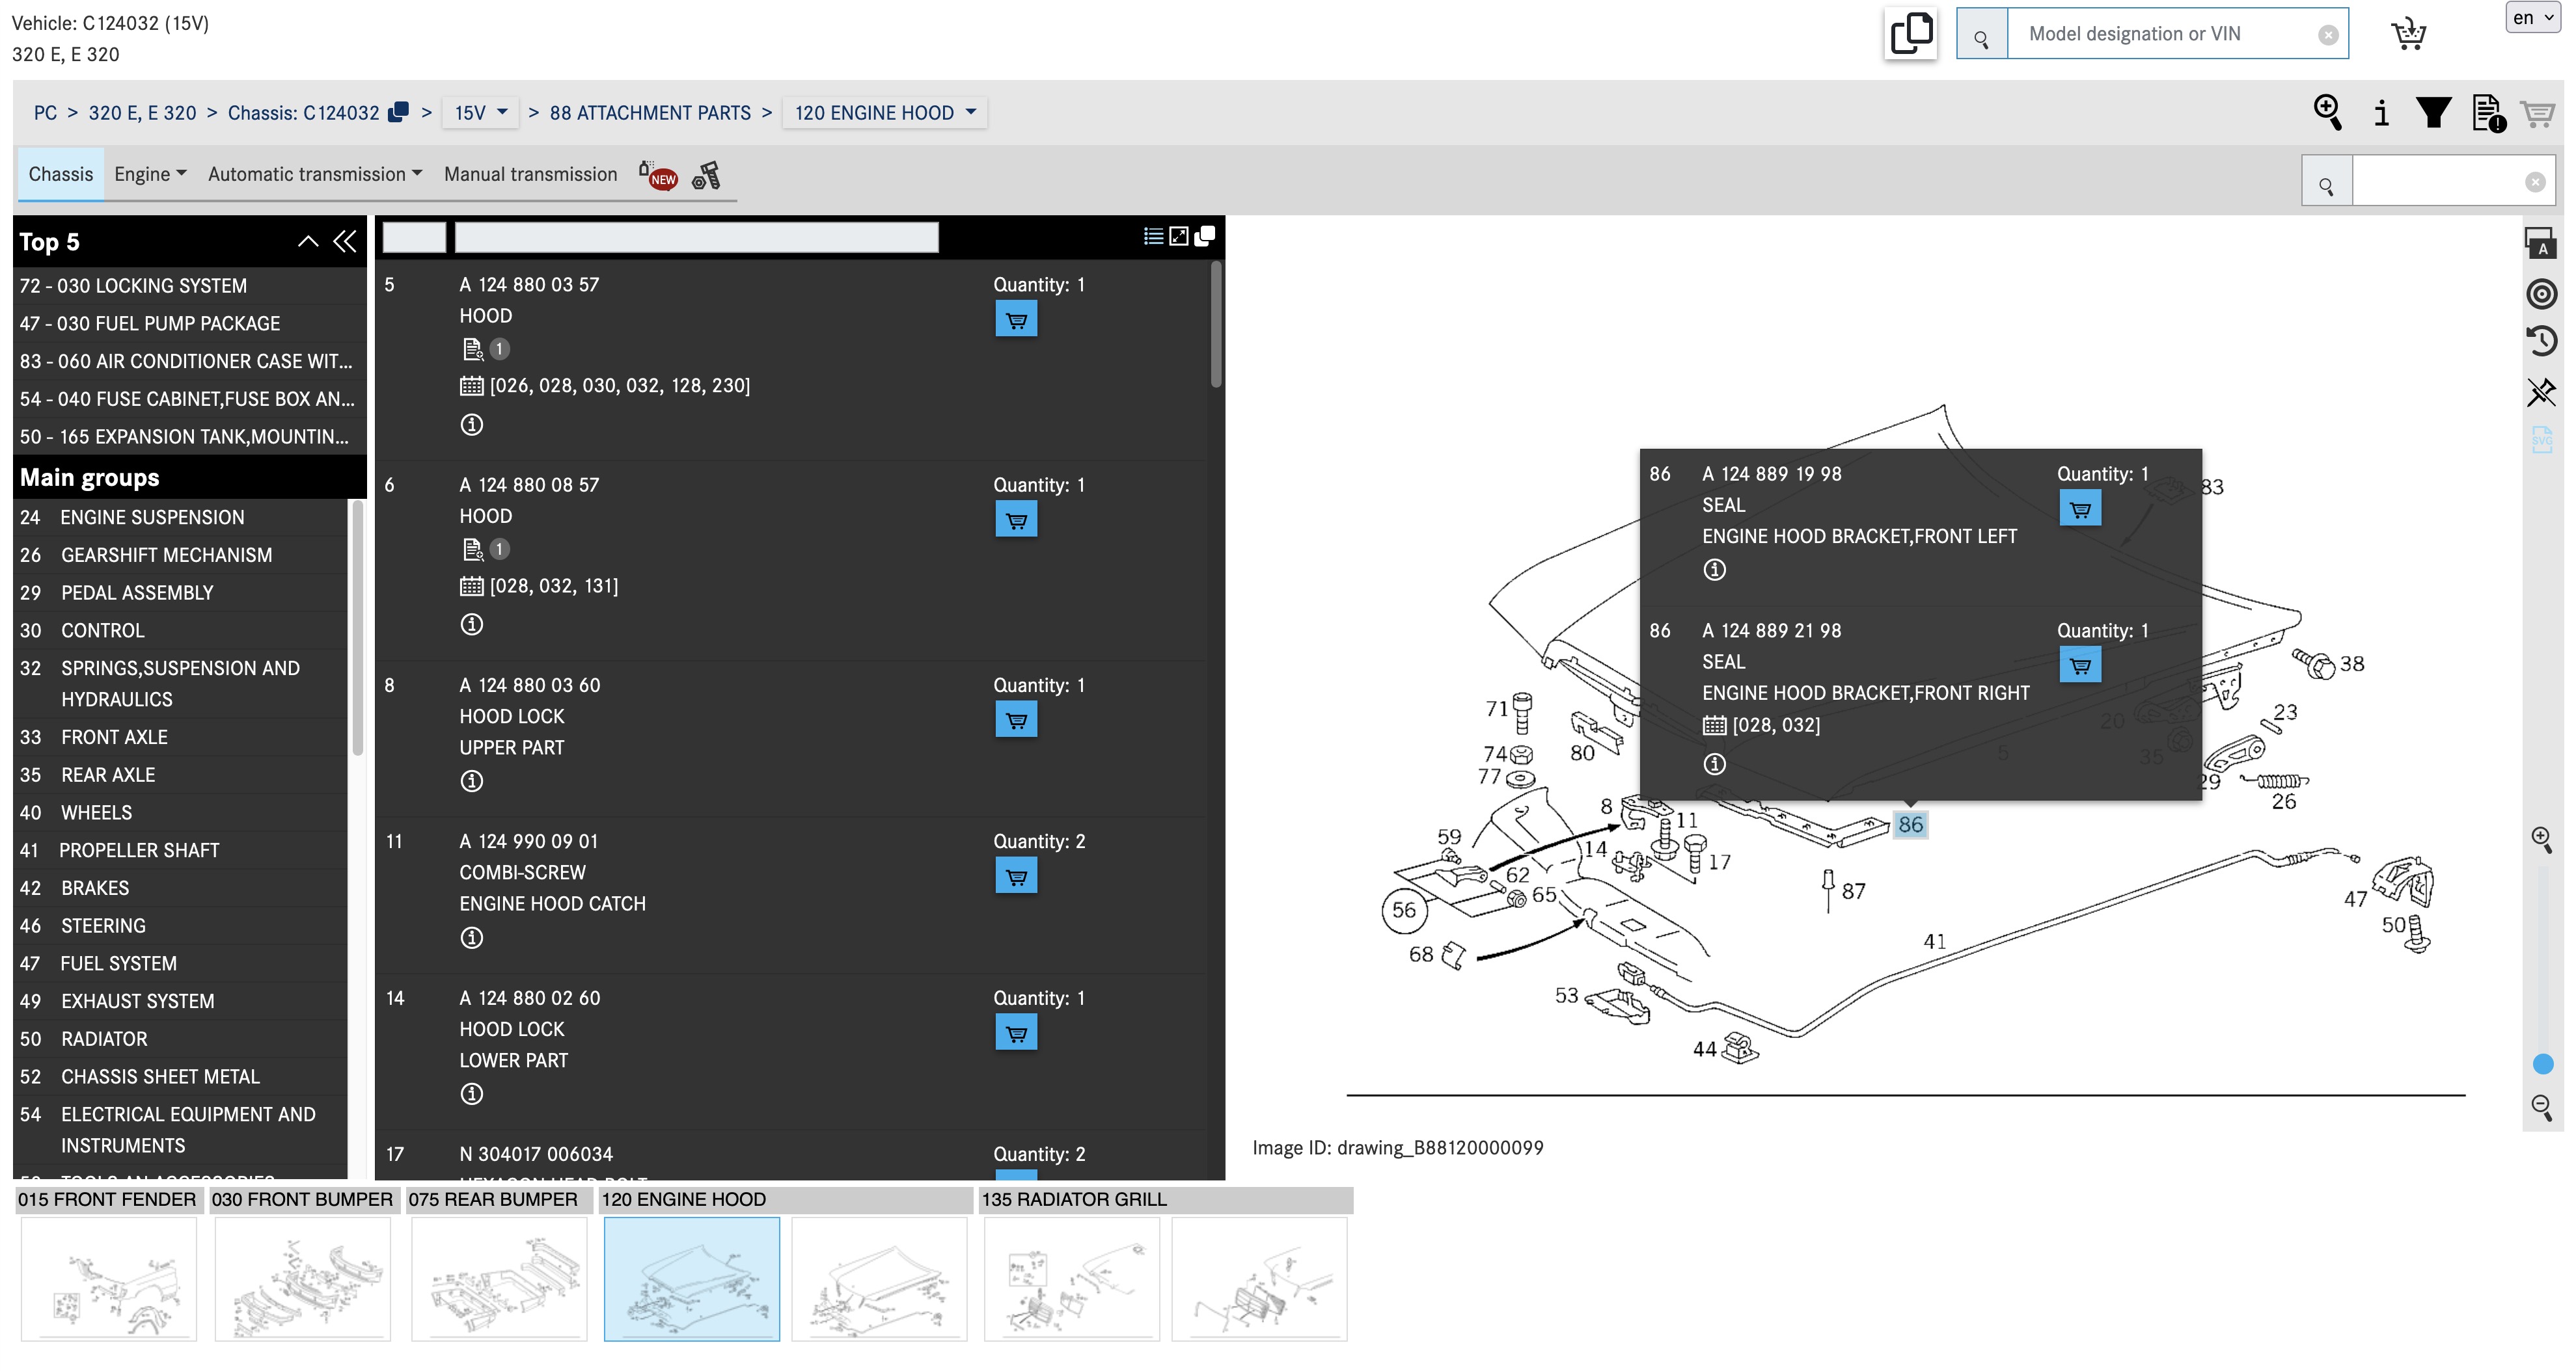Screen dimensions: 2576x1371
Task: Open the 15V dropdown in breadcrumb
Action: (x=481, y=113)
